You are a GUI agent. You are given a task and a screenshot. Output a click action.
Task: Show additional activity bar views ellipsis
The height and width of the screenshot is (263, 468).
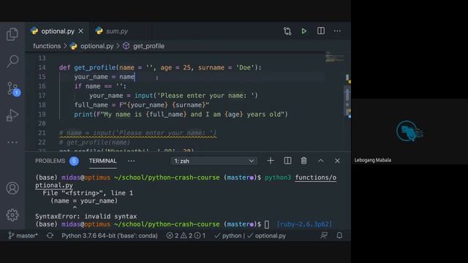point(12,142)
